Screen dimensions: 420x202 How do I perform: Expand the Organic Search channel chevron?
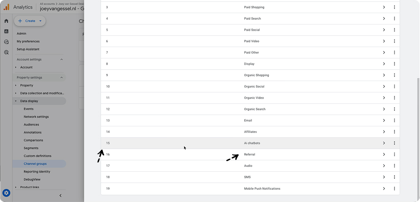[384, 109]
